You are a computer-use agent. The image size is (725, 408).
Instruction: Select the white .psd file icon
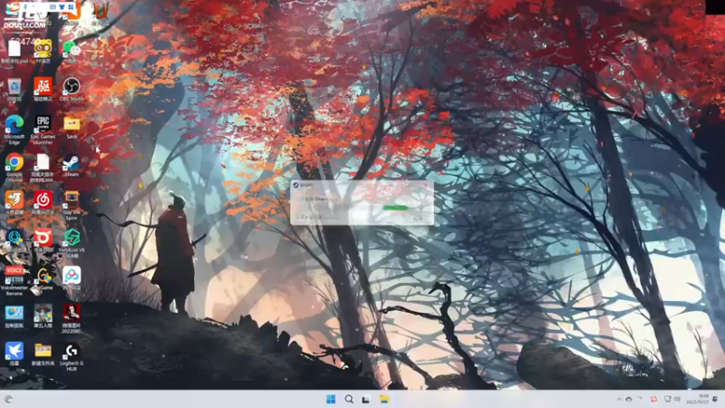click(14, 51)
